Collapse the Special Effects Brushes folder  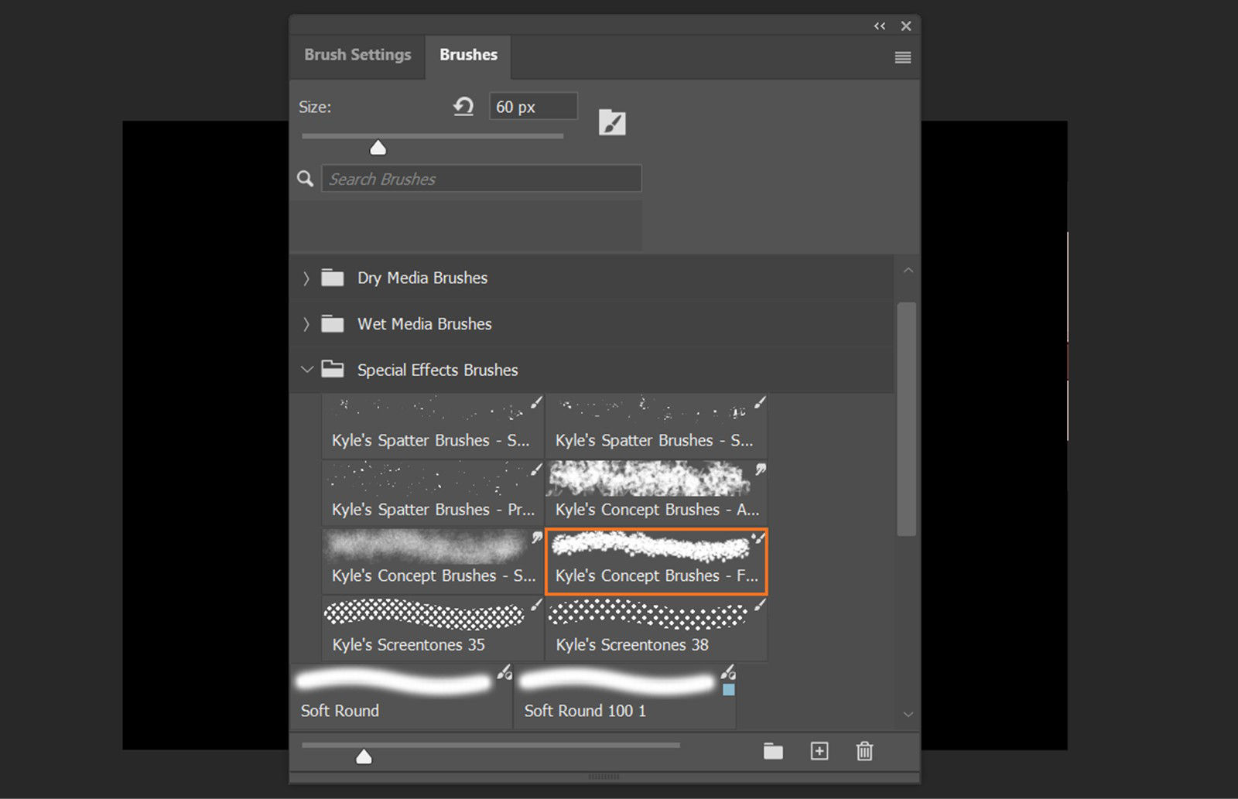coord(306,370)
